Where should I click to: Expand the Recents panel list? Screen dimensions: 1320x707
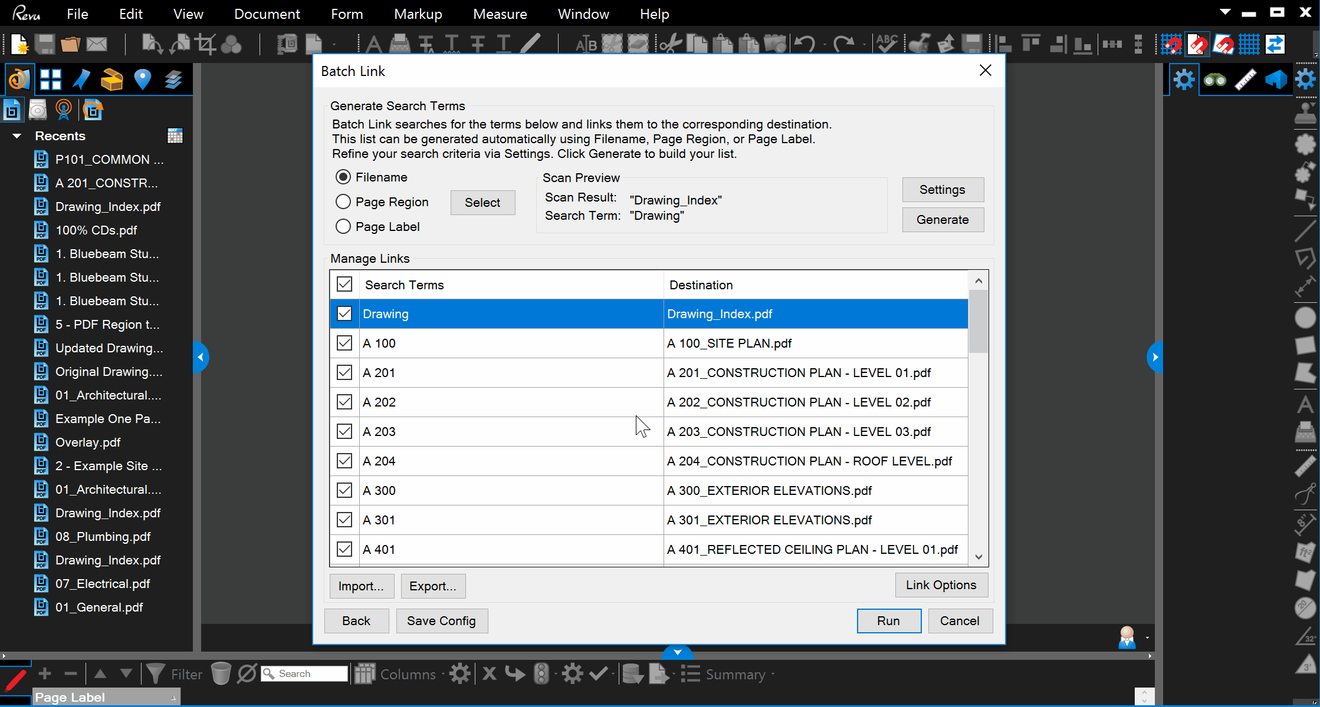click(x=20, y=135)
